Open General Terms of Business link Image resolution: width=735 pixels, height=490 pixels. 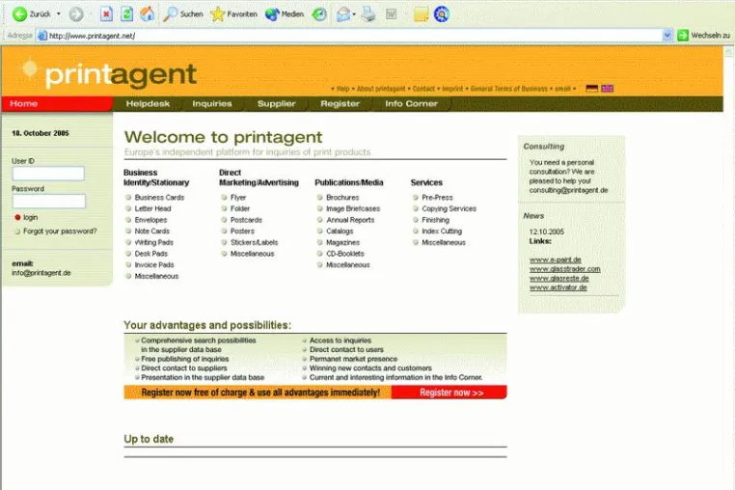coord(508,89)
